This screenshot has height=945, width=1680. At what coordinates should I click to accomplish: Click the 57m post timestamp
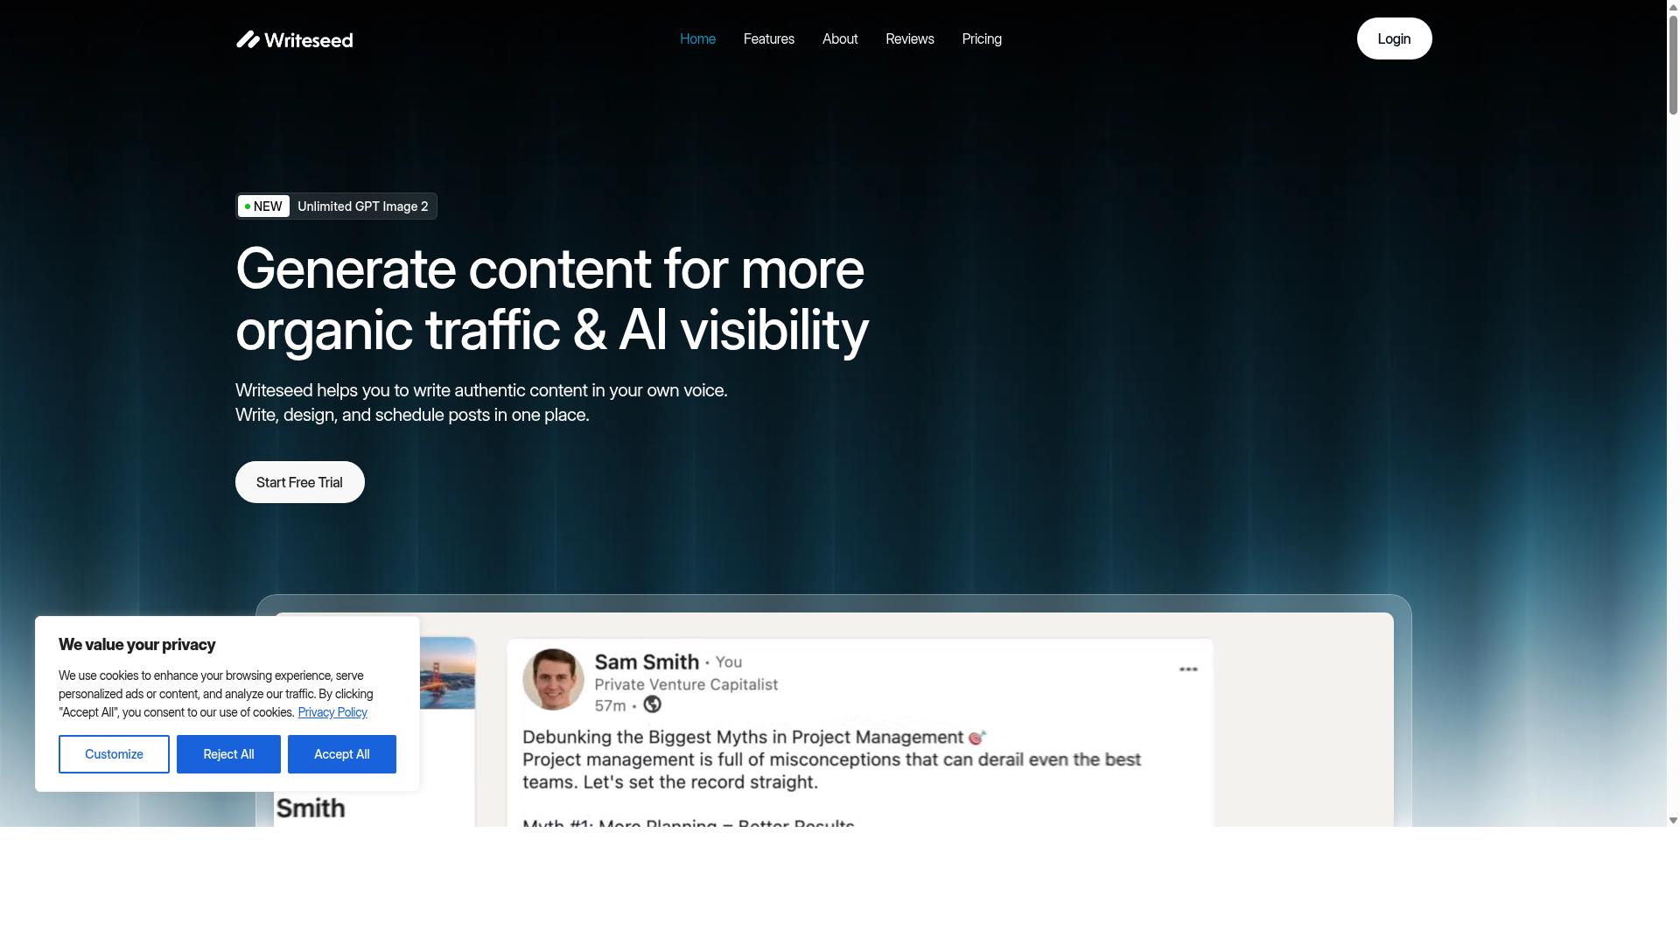(610, 705)
